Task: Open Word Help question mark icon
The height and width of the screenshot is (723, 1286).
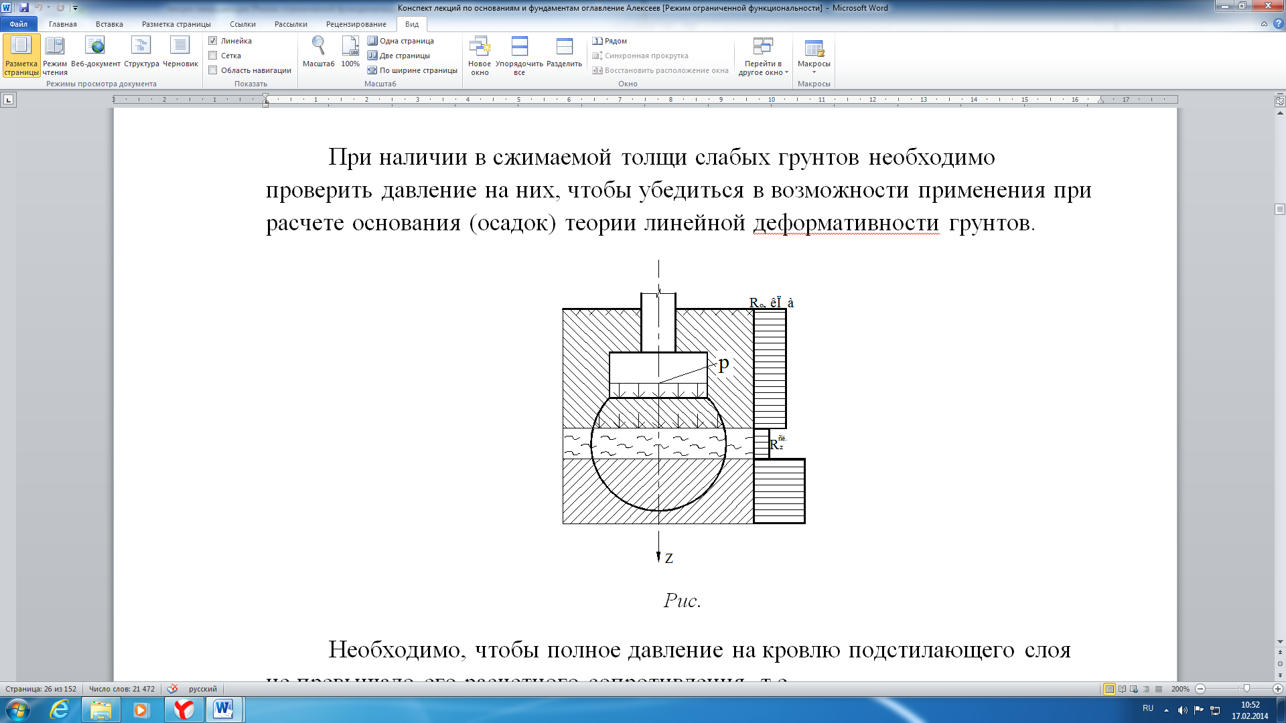Action: [1278, 24]
